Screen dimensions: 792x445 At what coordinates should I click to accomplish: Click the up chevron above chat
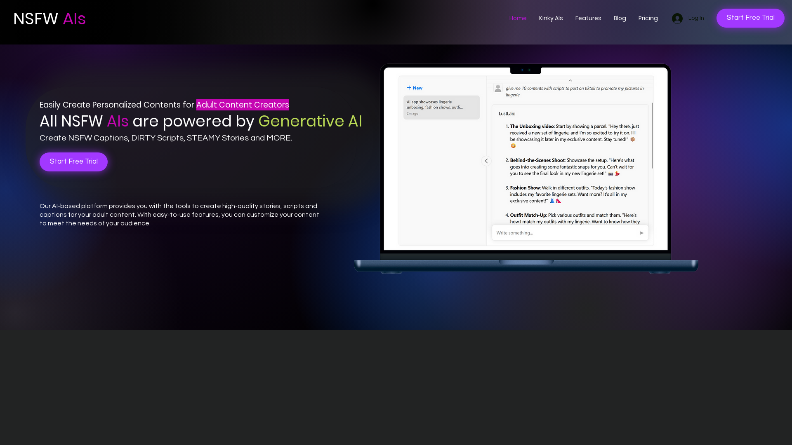[x=570, y=81]
